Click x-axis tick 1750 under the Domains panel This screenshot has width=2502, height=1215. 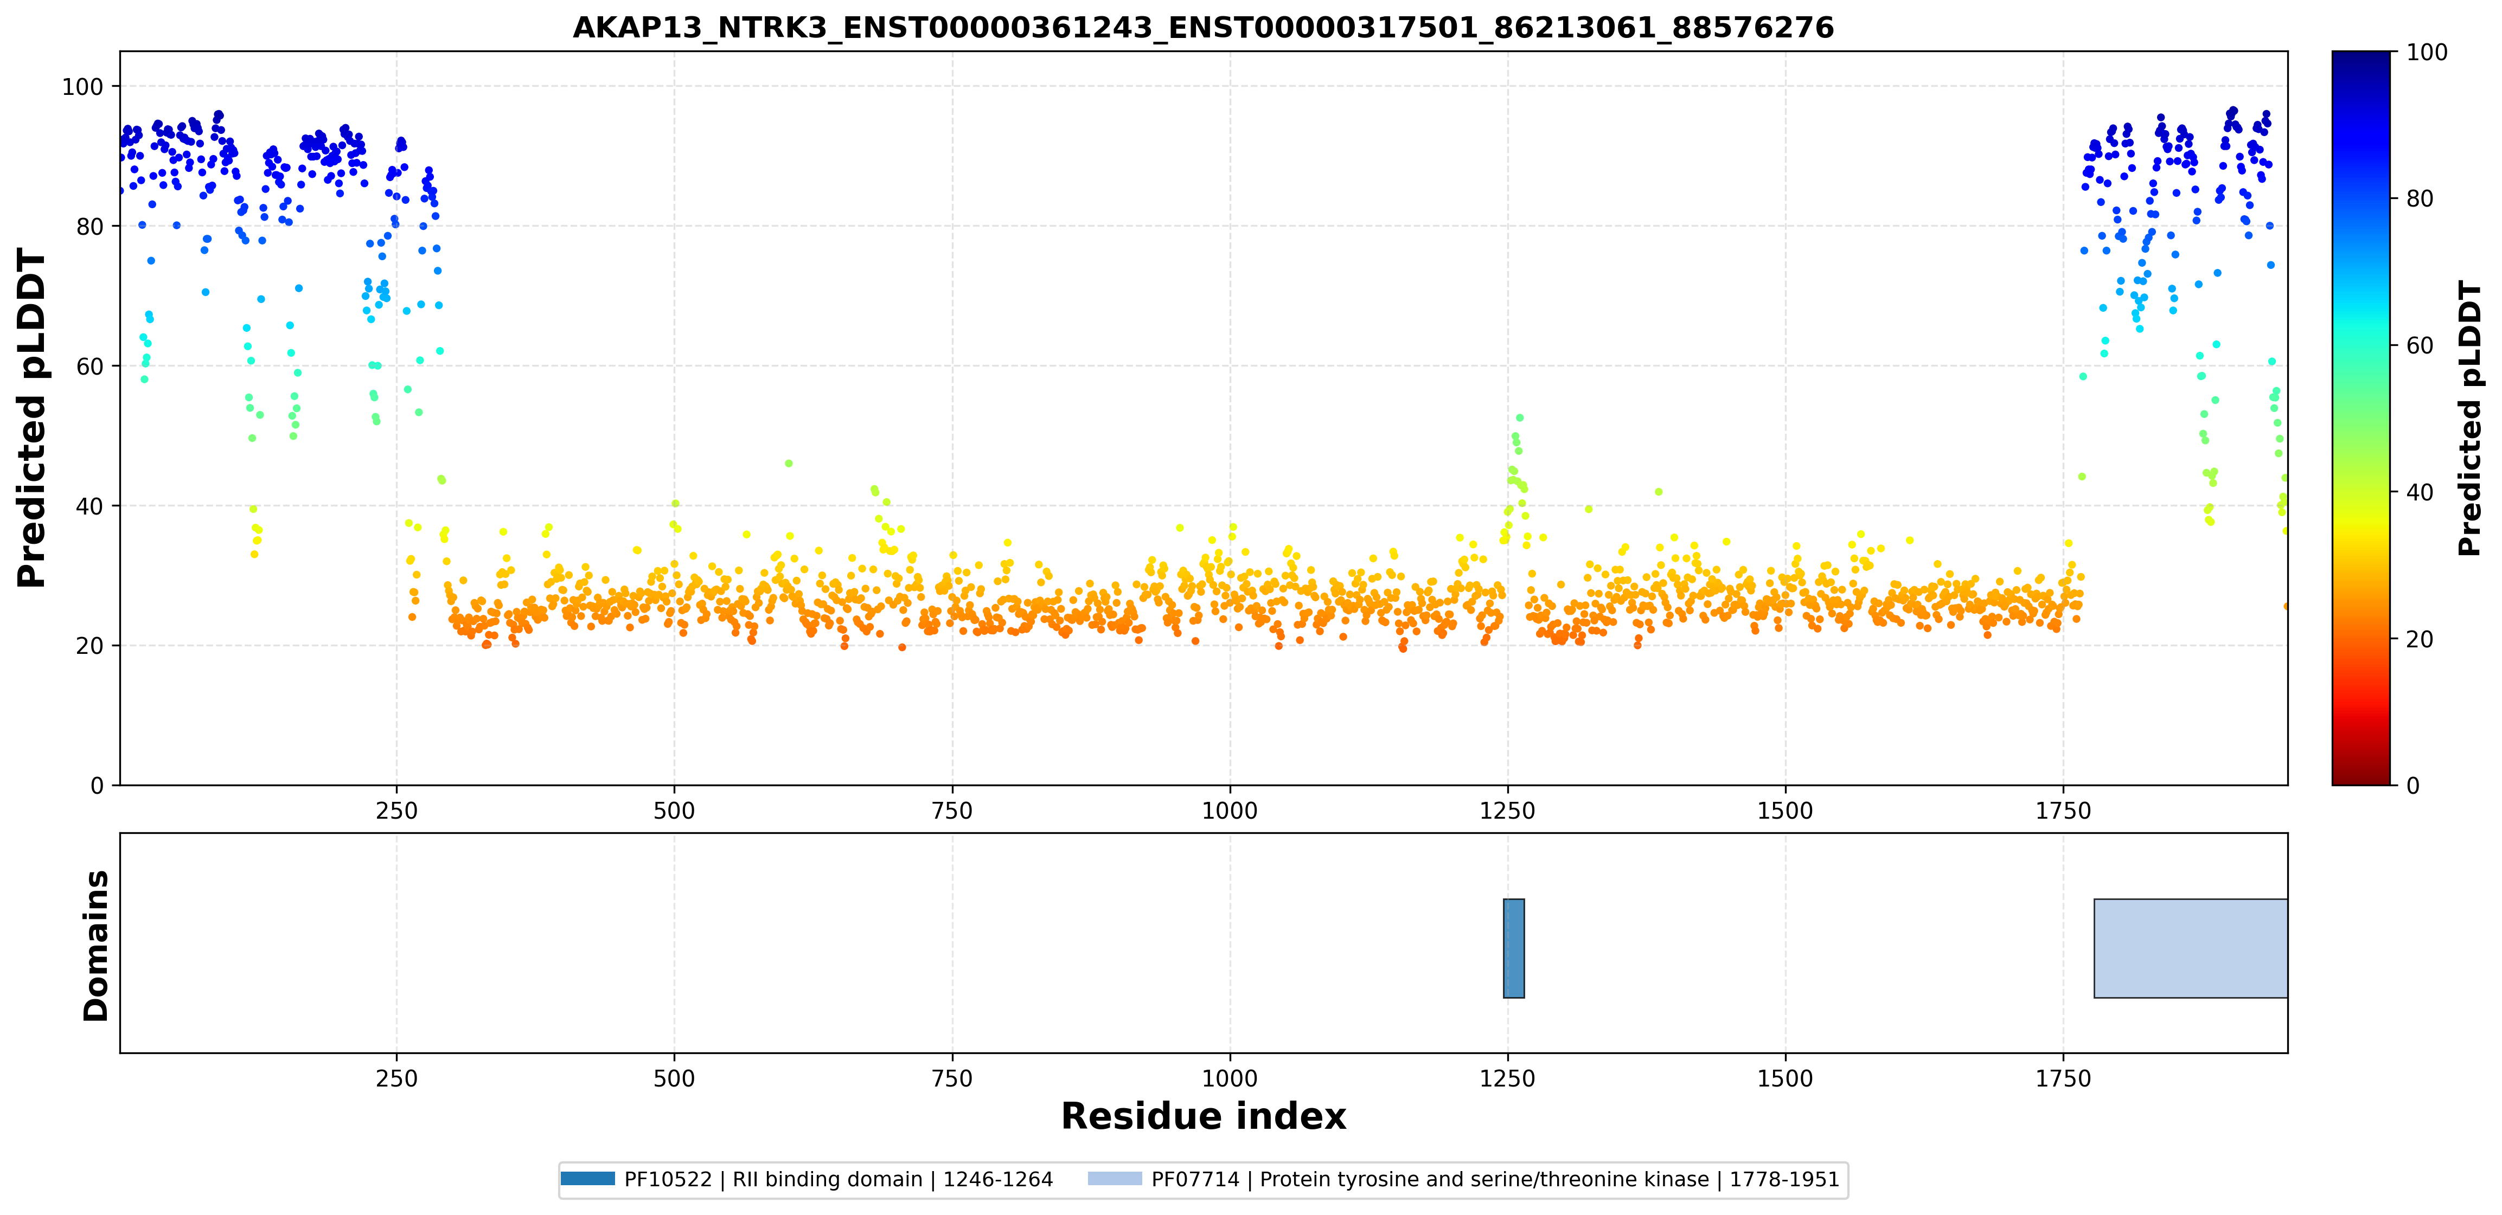pyautogui.click(x=2063, y=1078)
